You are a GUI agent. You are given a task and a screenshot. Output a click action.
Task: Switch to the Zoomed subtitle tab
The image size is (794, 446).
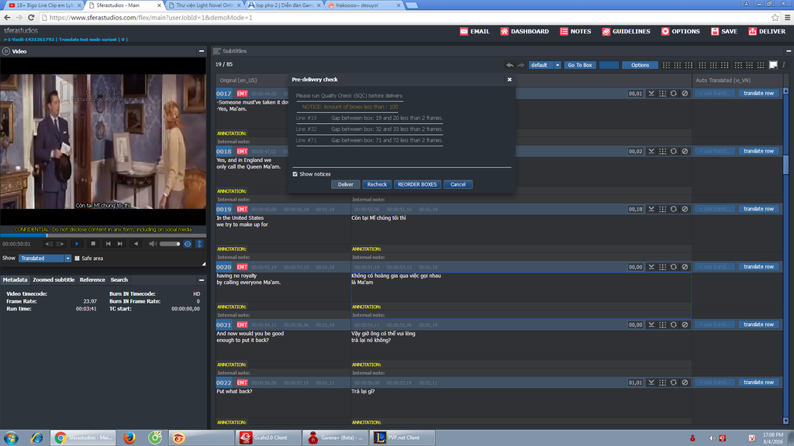pyautogui.click(x=54, y=280)
